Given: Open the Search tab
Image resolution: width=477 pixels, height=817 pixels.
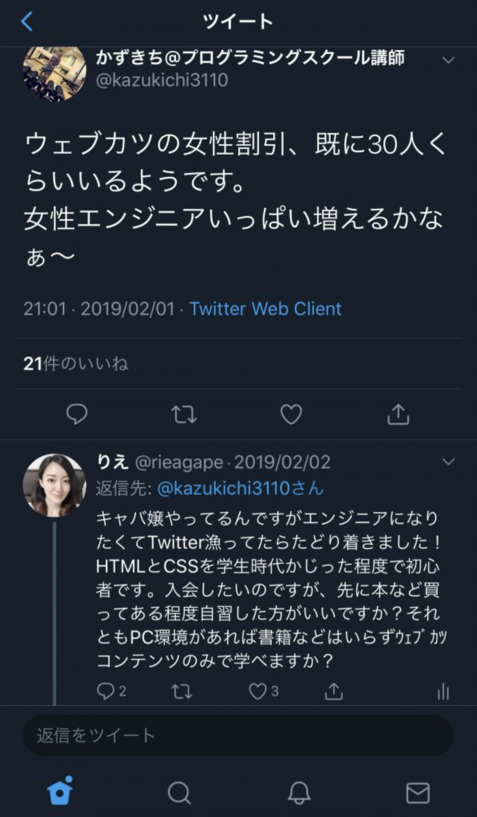Looking at the screenshot, I should tap(179, 793).
